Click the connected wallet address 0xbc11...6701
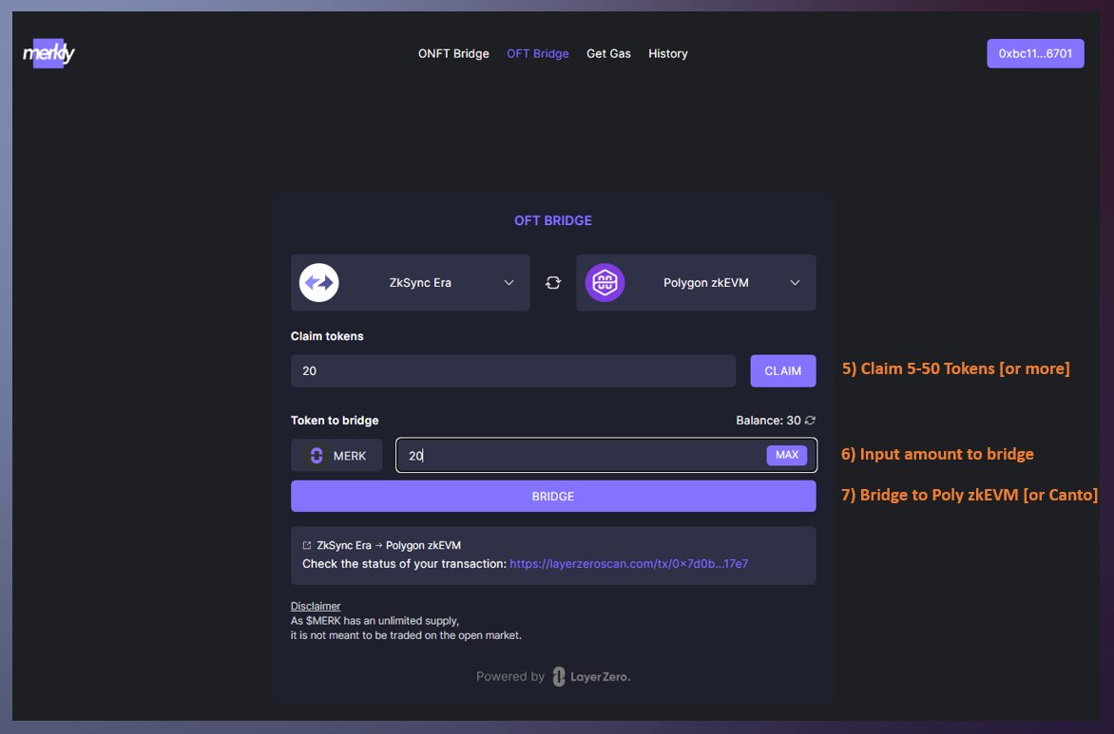1114x734 pixels. pyautogui.click(x=1035, y=53)
